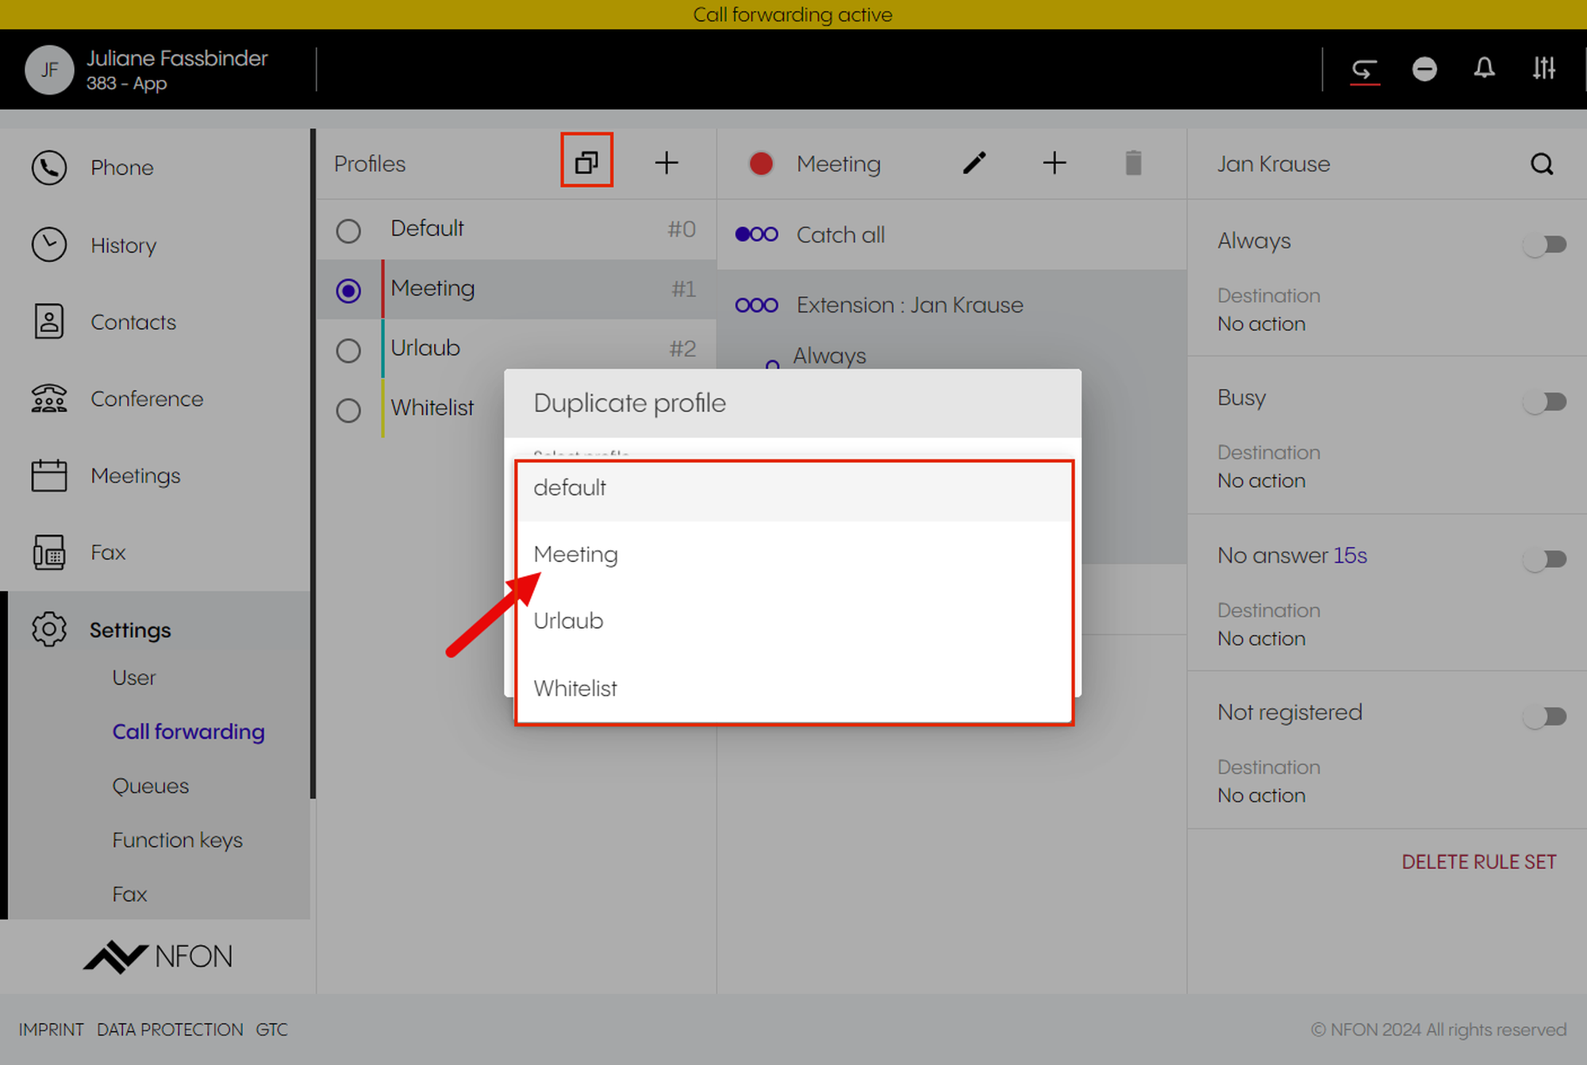Screen dimensions: 1587x1065
Task: Pick Whitelist from the profile dropdown list
Action: click(575, 688)
